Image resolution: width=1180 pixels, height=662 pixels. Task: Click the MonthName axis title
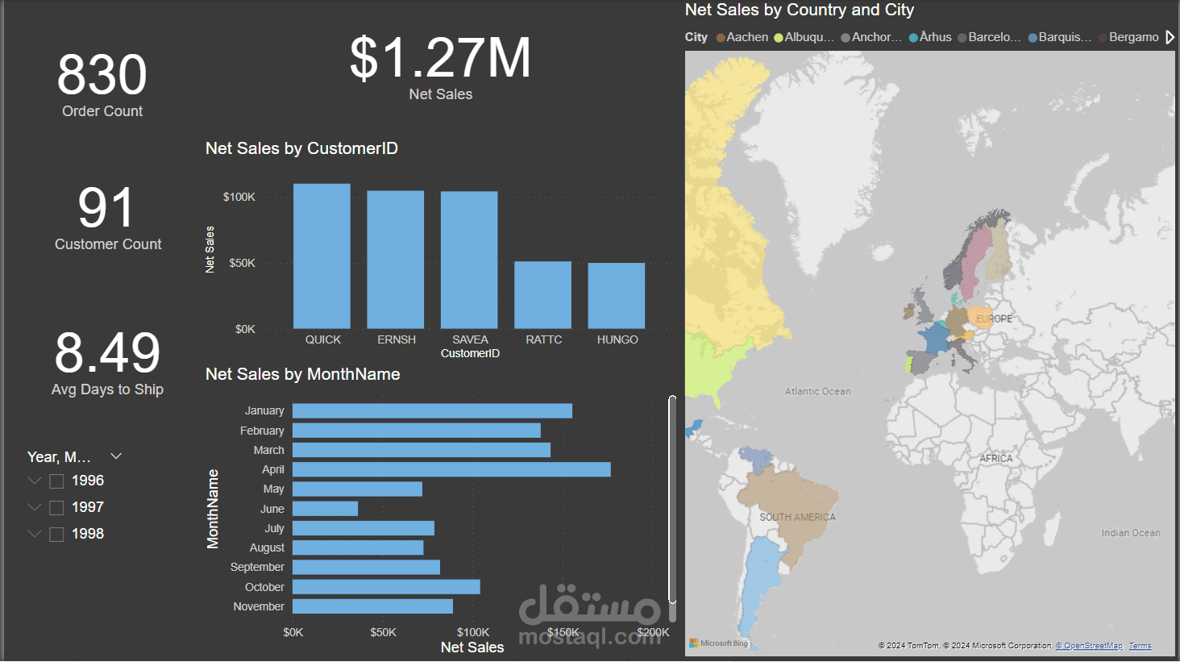point(213,509)
